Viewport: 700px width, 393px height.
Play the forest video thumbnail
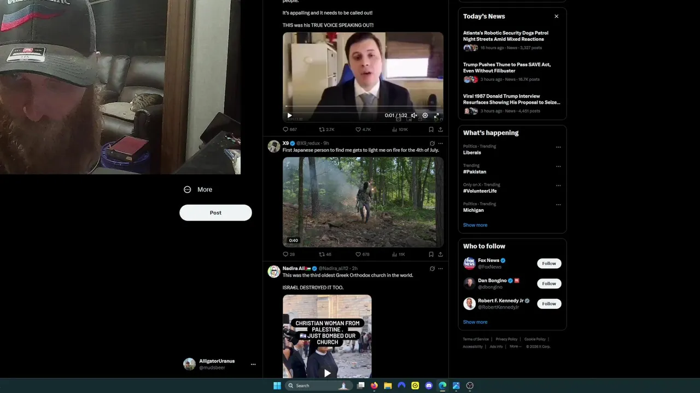tap(363, 202)
